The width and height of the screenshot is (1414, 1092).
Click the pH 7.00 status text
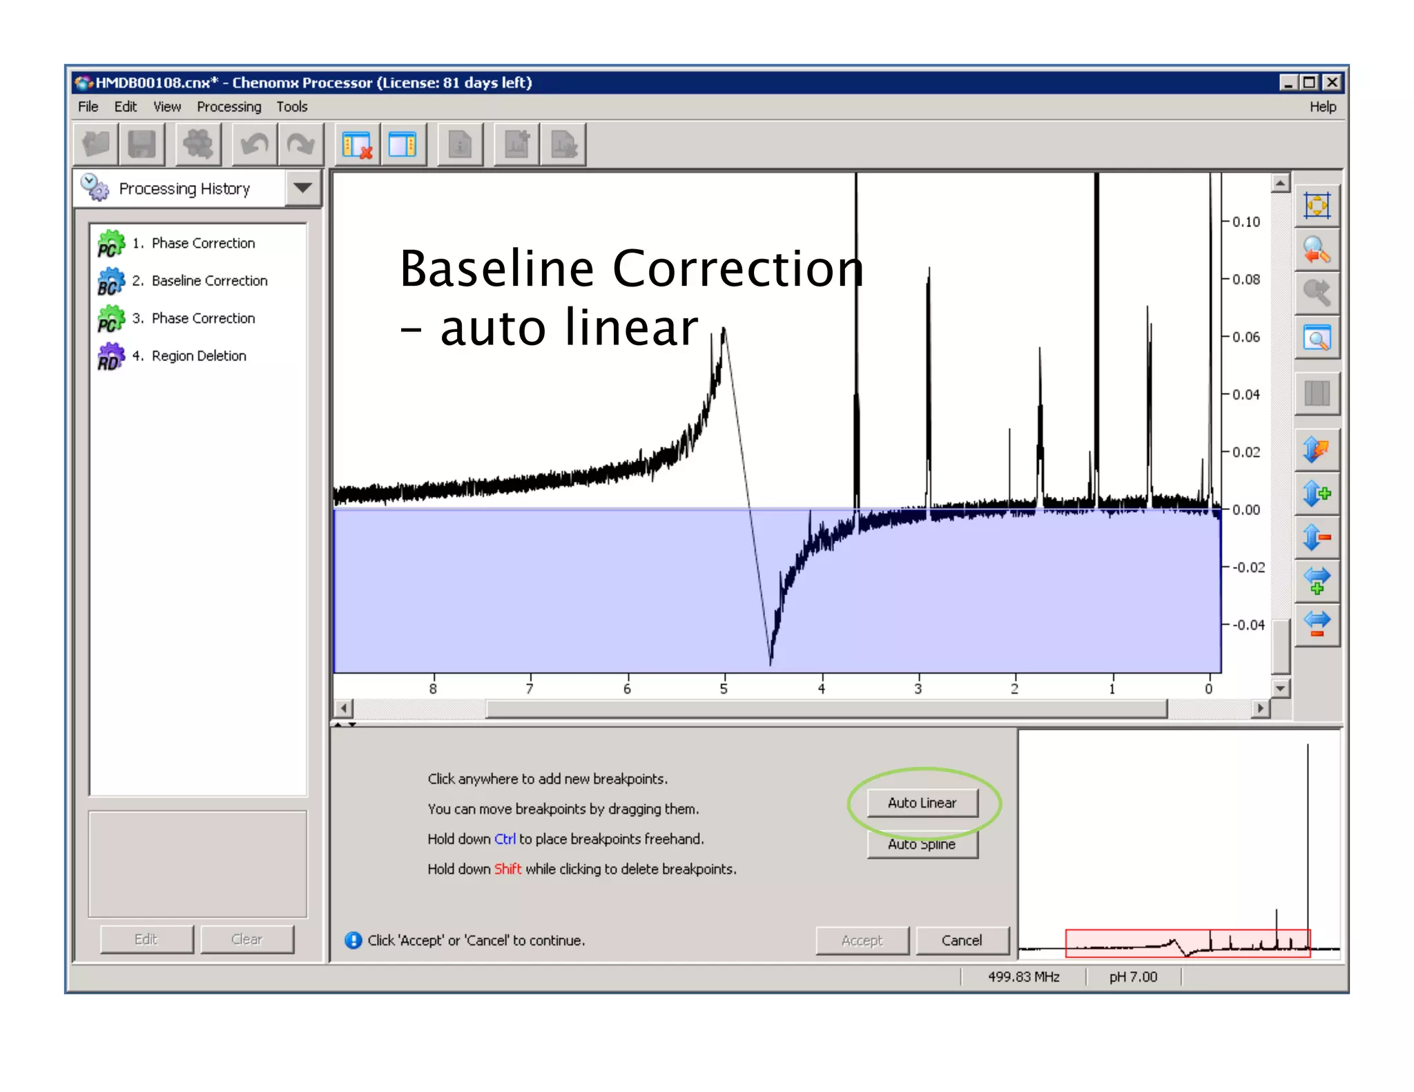pyautogui.click(x=1133, y=977)
